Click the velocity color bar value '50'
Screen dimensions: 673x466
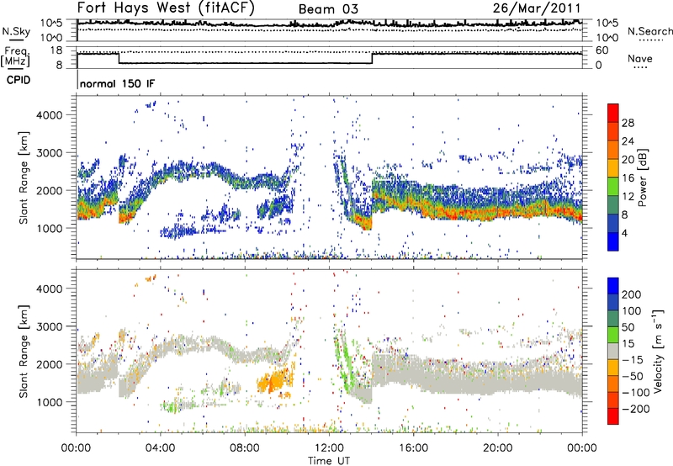tap(628, 327)
